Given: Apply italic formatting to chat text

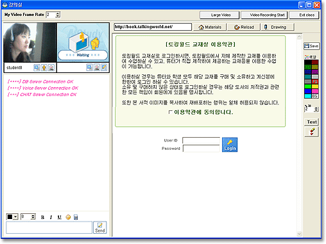Looking at the screenshot, I should pyautogui.click(x=51, y=217).
